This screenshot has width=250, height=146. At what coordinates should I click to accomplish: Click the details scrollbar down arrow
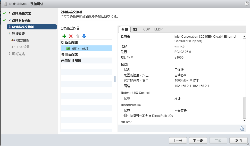(244, 121)
